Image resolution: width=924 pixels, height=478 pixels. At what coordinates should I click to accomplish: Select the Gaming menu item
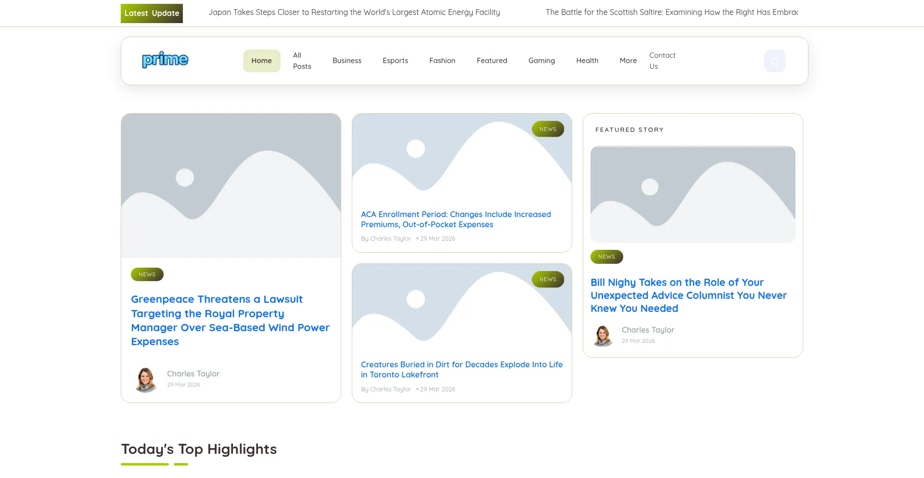click(541, 61)
